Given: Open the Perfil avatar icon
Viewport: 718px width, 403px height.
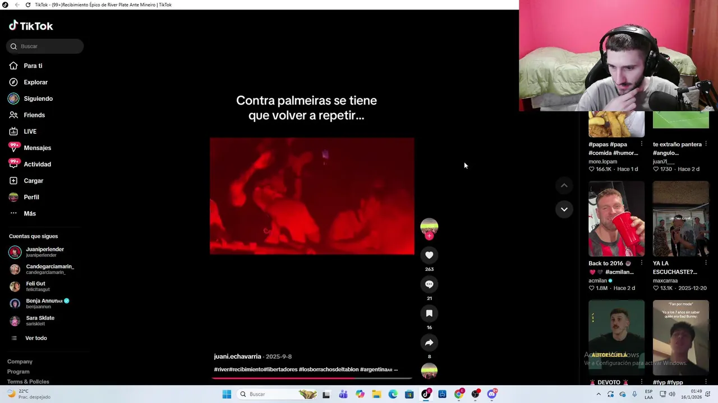Looking at the screenshot, I should 13,197.
